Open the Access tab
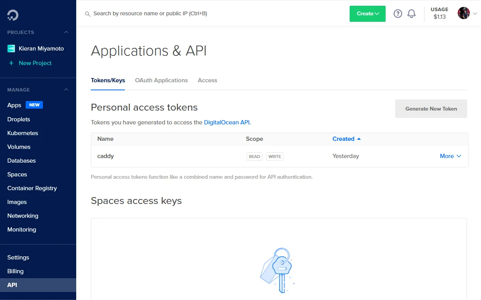 [207, 80]
